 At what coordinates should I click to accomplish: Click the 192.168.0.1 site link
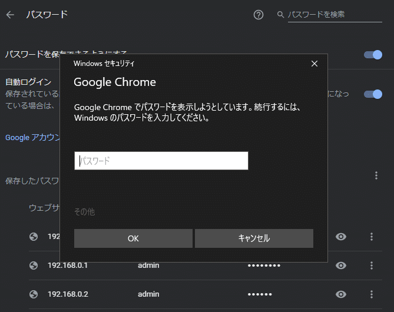coord(68,265)
